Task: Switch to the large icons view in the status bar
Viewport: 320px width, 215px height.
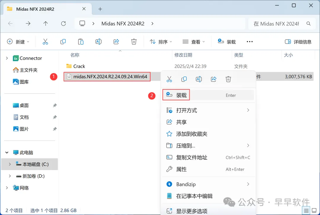Action: coord(314,211)
